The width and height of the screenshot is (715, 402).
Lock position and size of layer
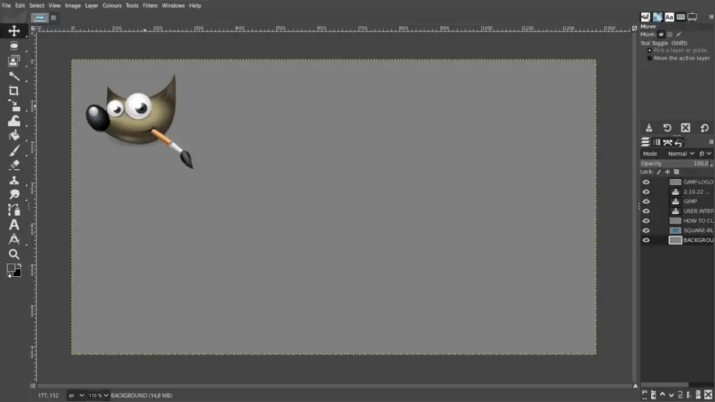pos(667,172)
